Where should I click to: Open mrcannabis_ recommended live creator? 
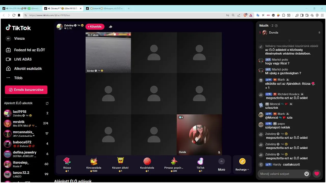tap(26, 134)
